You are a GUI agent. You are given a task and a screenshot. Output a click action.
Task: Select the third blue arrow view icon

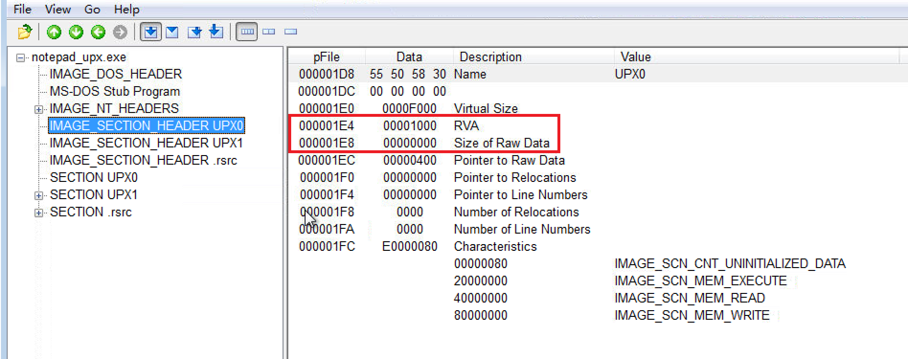(x=194, y=32)
